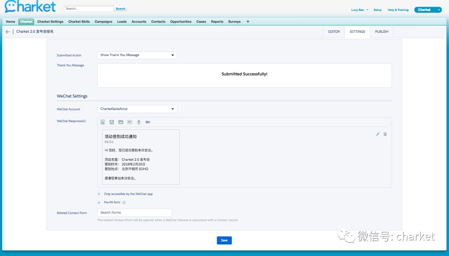Open the Campaigns navigation tab
This screenshot has height=256, width=449.
[103, 22]
